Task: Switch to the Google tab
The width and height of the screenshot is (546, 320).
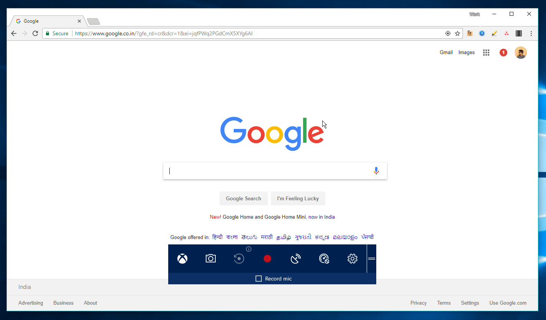Action: click(42, 21)
